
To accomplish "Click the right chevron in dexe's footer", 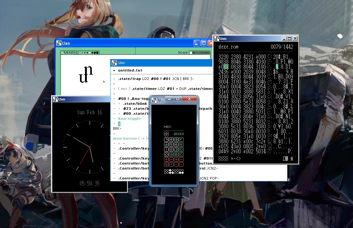I will [240, 159].
